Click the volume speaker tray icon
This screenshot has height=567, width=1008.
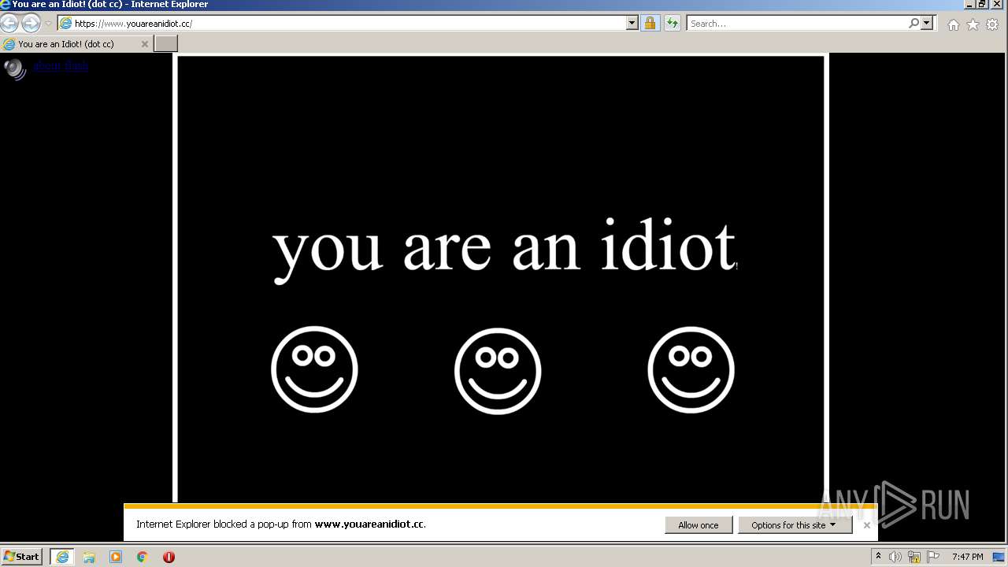tap(895, 557)
